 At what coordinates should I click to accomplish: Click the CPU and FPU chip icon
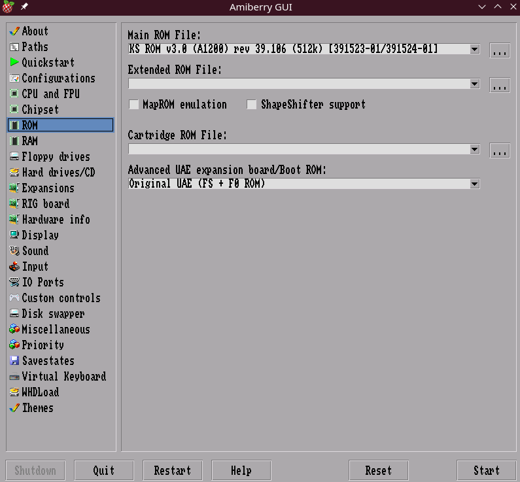(x=14, y=94)
